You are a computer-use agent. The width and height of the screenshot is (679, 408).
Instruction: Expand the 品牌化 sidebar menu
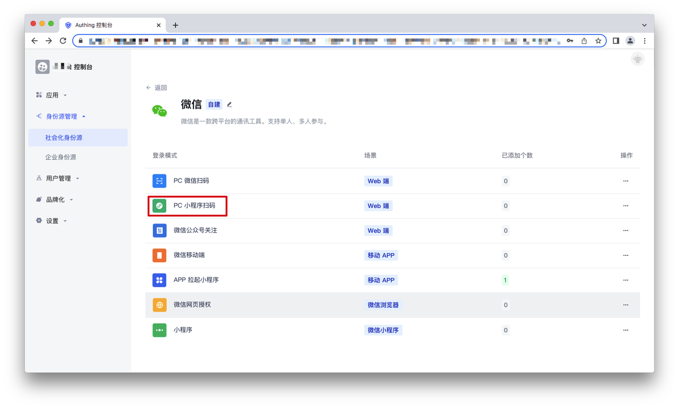pyautogui.click(x=55, y=200)
